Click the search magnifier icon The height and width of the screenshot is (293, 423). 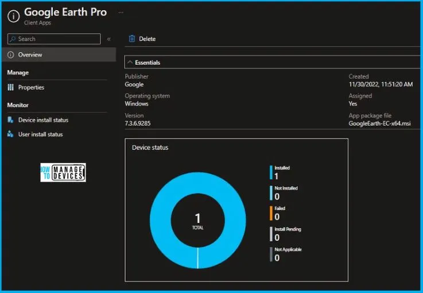(13, 39)
